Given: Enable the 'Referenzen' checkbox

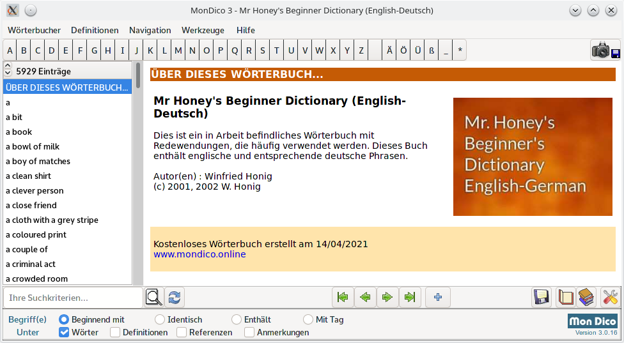Looking at the screenshot, I should [x=182, y=332].
